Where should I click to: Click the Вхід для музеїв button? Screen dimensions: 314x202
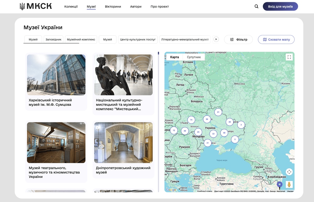(280, 6)
